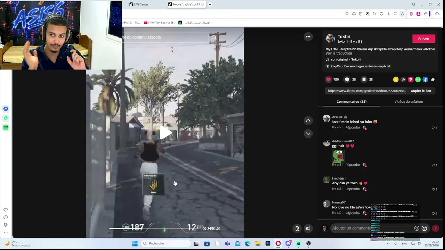
Task: Open OBS Studio from the taskbar
Action: coord(308,243)
